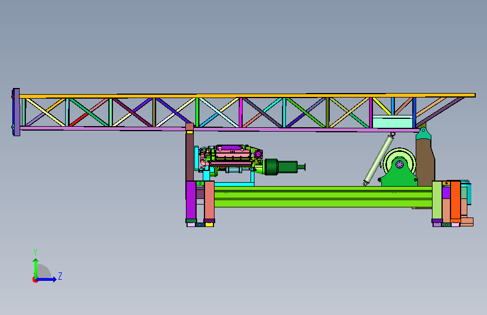Pick the yellow foot pad under left leg
The height and width of the screenshot is (315, 487).
pyautogui.click(x=210, y=224)
